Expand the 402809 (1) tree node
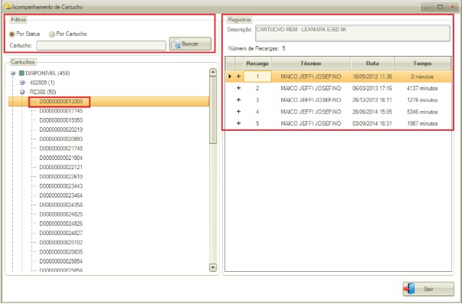462x304 pixels. 22,83
